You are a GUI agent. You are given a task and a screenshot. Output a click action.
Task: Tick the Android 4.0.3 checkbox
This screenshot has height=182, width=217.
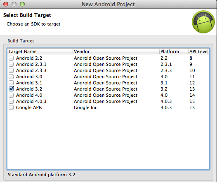[11, 101]
